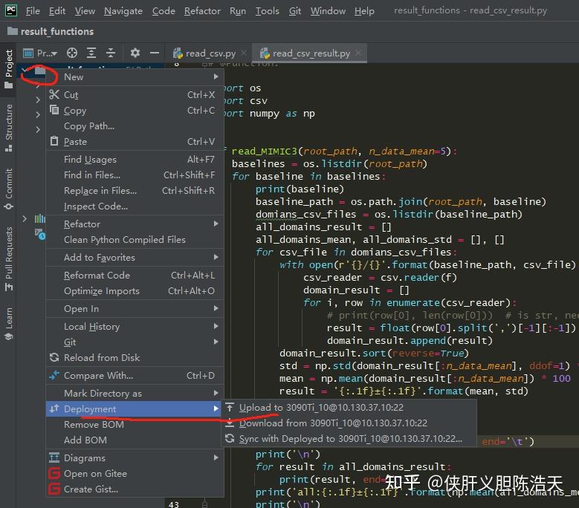The width and height of the screenshot is (579, 508).
Task: Close the read_csv.py tab
Action: point(244,53)
